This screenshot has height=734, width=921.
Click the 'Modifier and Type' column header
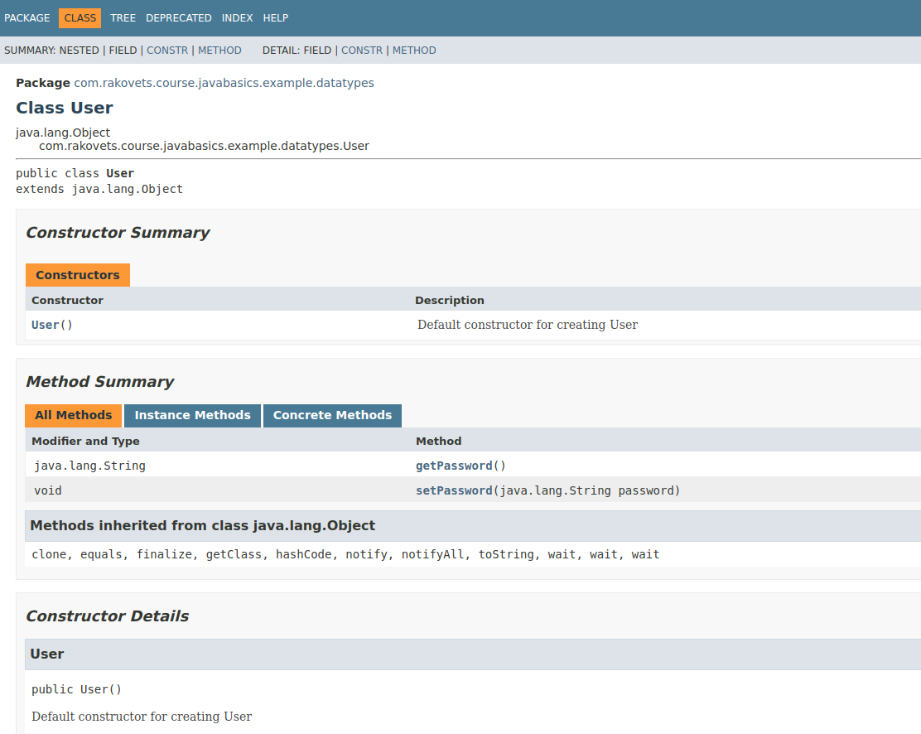click(86, 442)
